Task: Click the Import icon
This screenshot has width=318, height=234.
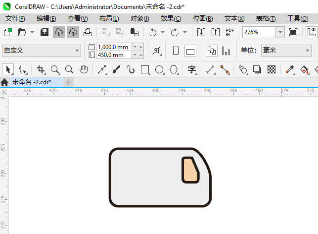Action: (201, 32)
